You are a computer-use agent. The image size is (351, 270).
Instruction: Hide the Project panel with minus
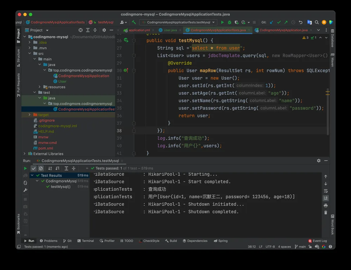click(111, 30)
